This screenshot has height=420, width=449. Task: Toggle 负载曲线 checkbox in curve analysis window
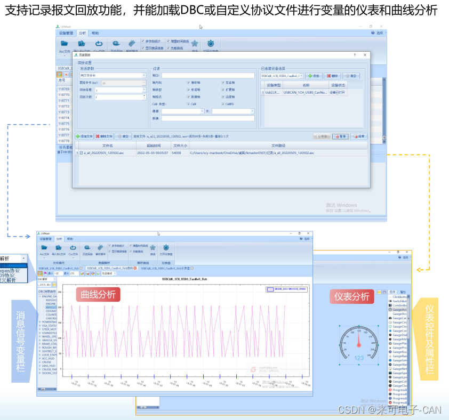[131, 252]
